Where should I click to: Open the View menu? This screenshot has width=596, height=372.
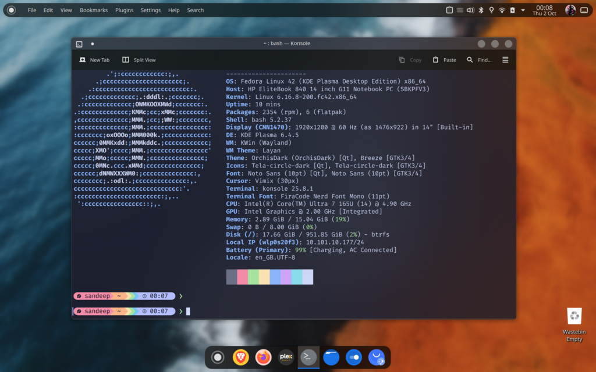coord(66,10)
